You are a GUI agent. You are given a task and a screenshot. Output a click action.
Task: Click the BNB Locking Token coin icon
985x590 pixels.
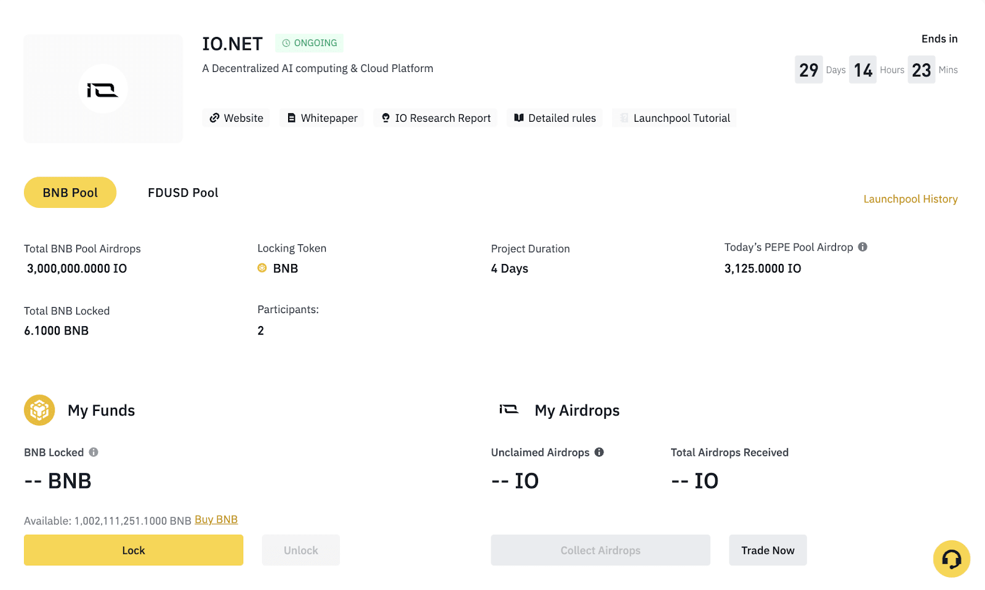pos(262,268)
